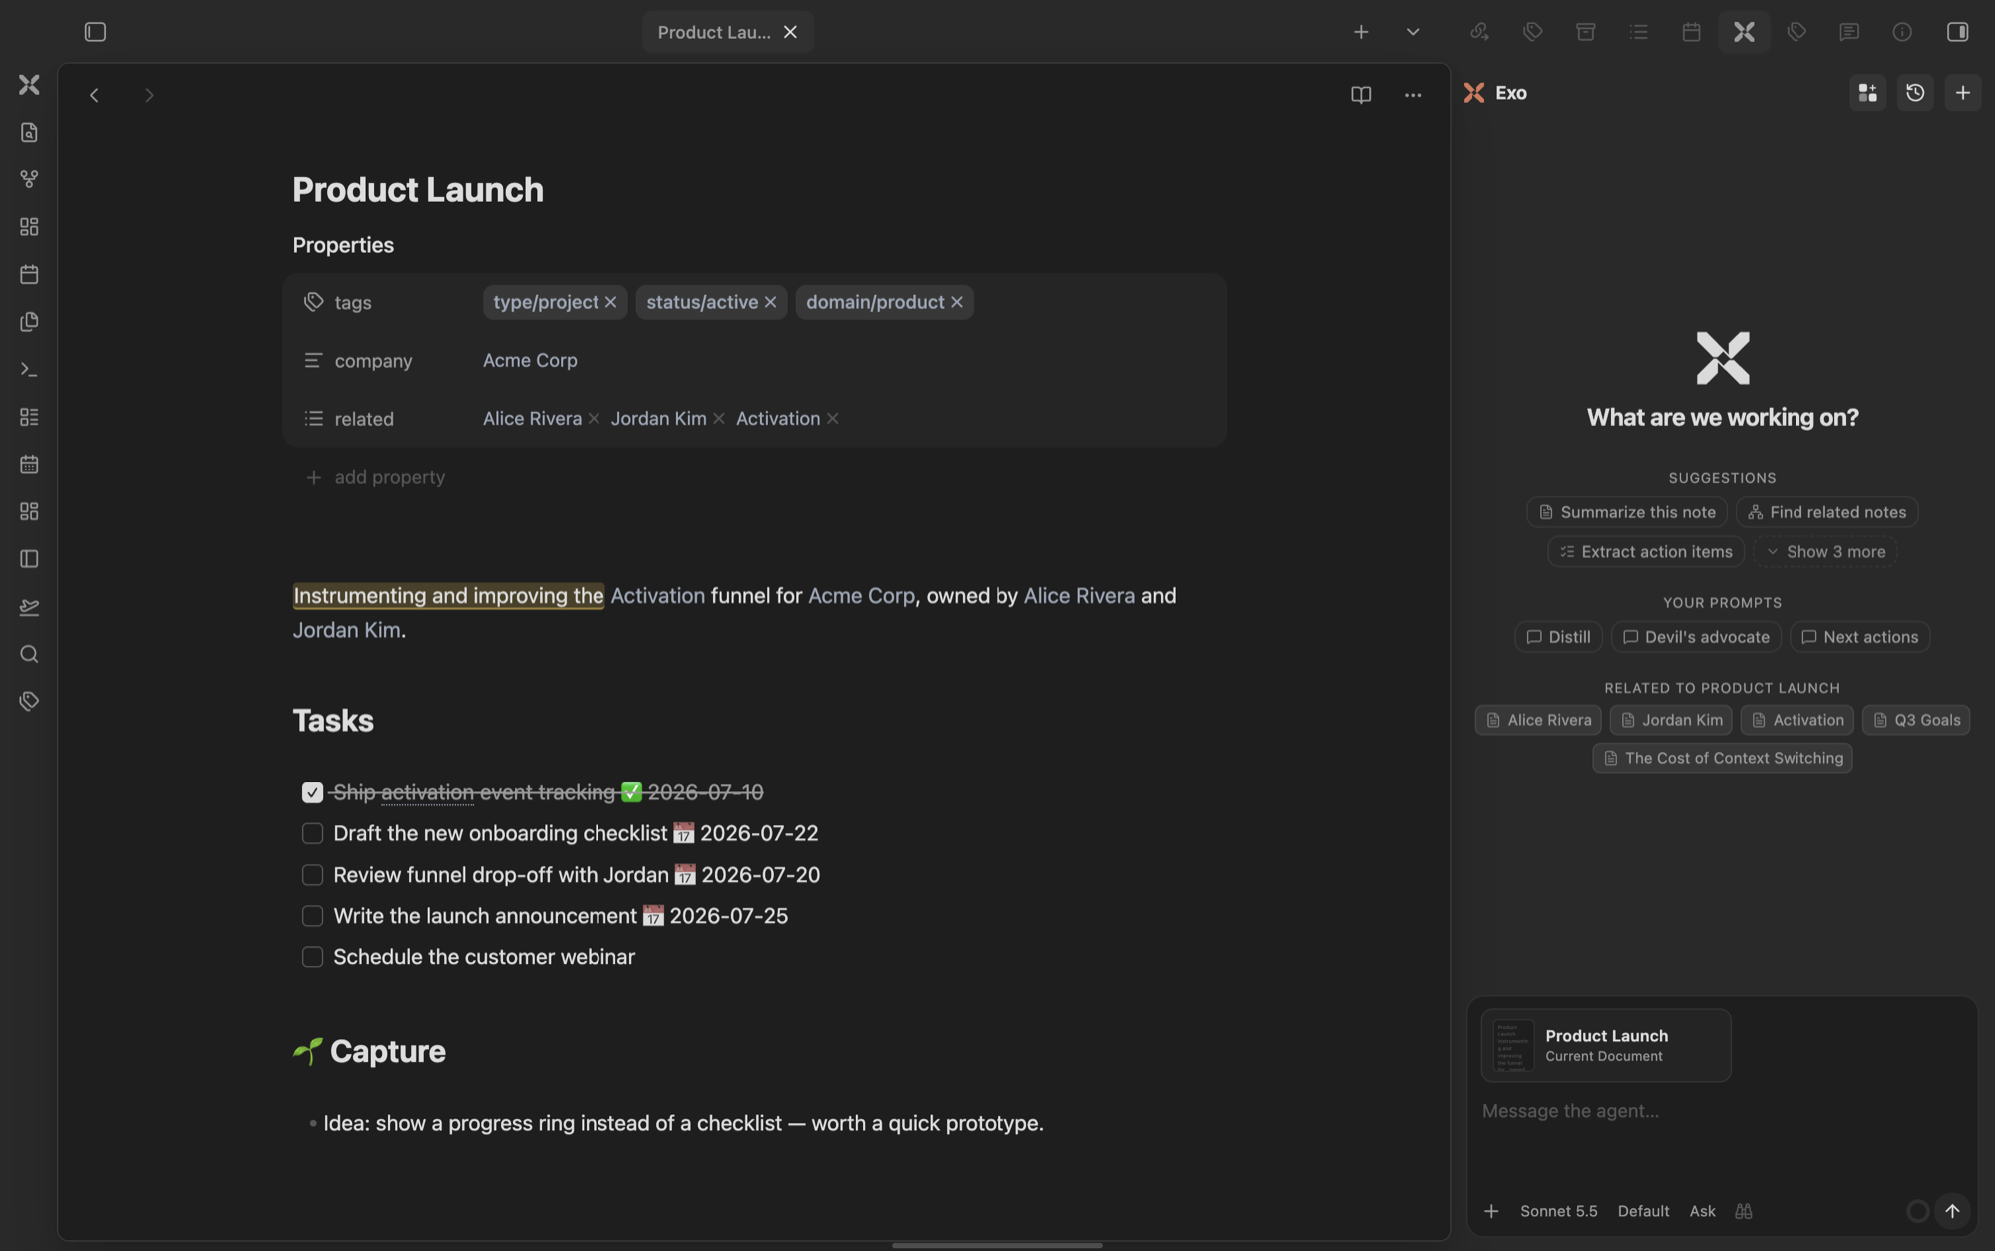
Task: Open the Default mode selector
Action: point(1643,1211)
